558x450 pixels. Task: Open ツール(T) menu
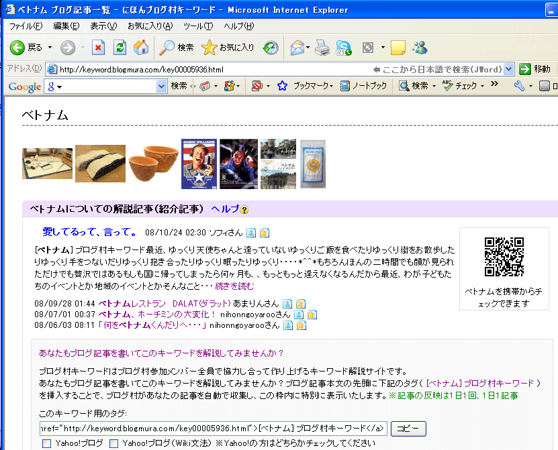(198, 26)
